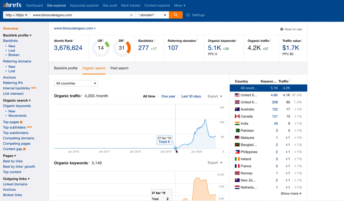The width and height of the screenshot is (344, 201).
Task: Open the http + https protocol dropdown
Action: [x=16, y=15]
